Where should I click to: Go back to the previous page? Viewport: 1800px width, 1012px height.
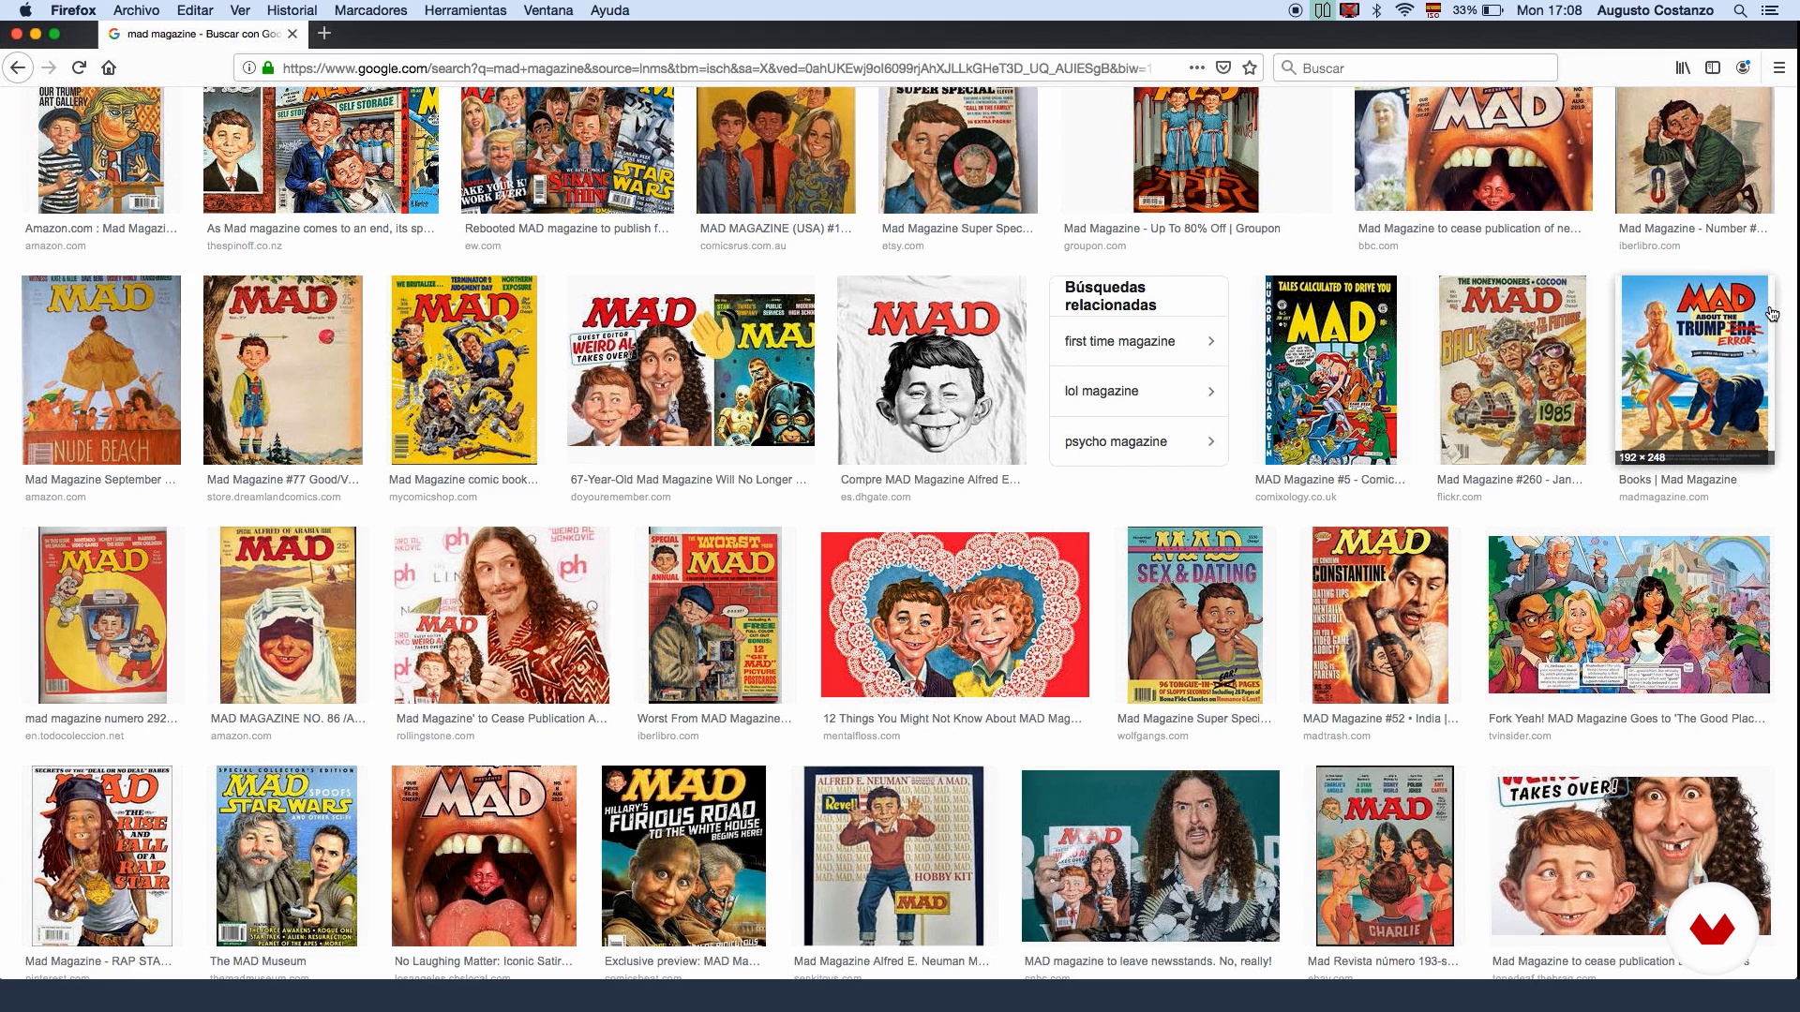[17, 67]
